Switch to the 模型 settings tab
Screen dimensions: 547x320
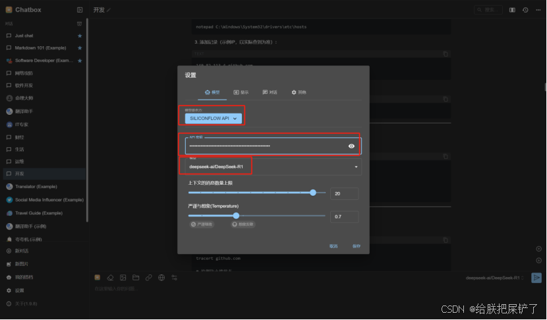[x=212, y=92]
